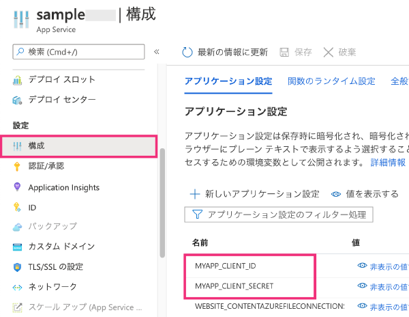
Task: Open ネットワーク settings
Action: point(52,286)
